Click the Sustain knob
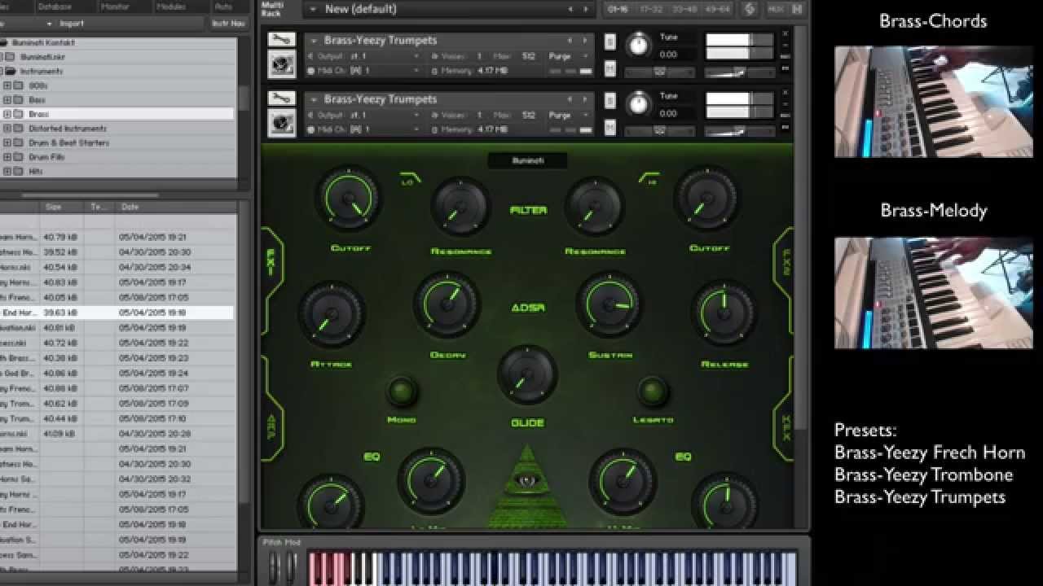1043x586 pixels. pos(610,304)
